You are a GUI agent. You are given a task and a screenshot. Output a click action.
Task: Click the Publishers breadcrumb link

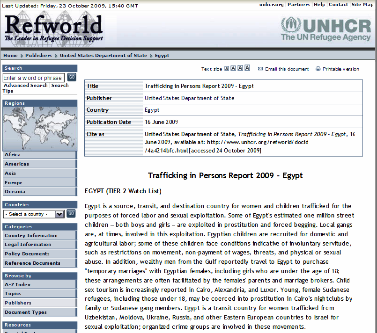pyautogui.click(x=38, y=56)
